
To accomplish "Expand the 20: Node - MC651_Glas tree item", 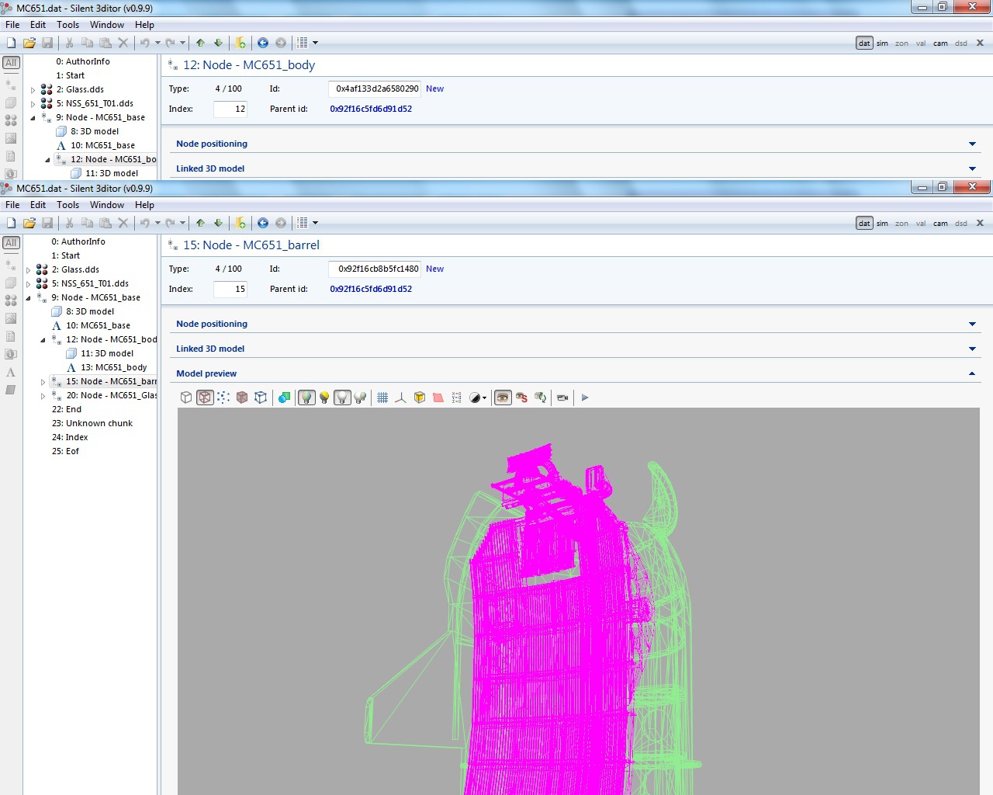I will coord(43,396).
